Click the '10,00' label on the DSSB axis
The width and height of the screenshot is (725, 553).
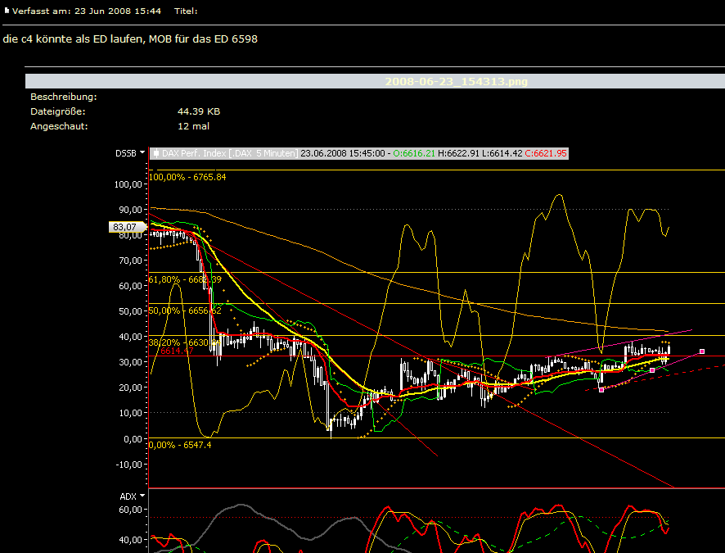(x=130, y=413)
